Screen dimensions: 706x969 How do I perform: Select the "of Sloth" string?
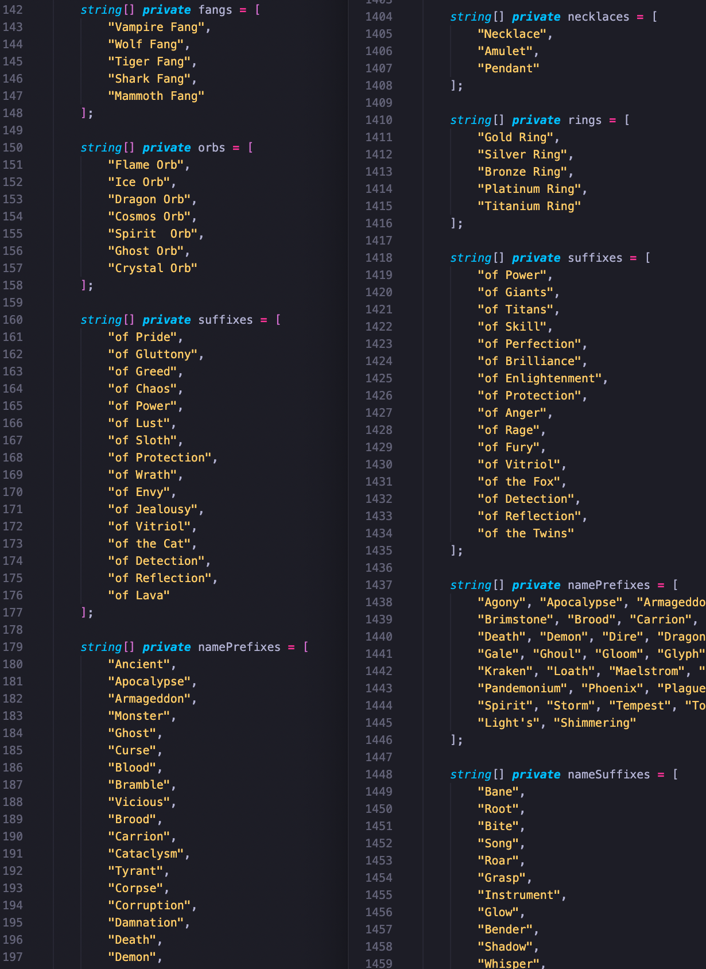(x=142, y=440)
